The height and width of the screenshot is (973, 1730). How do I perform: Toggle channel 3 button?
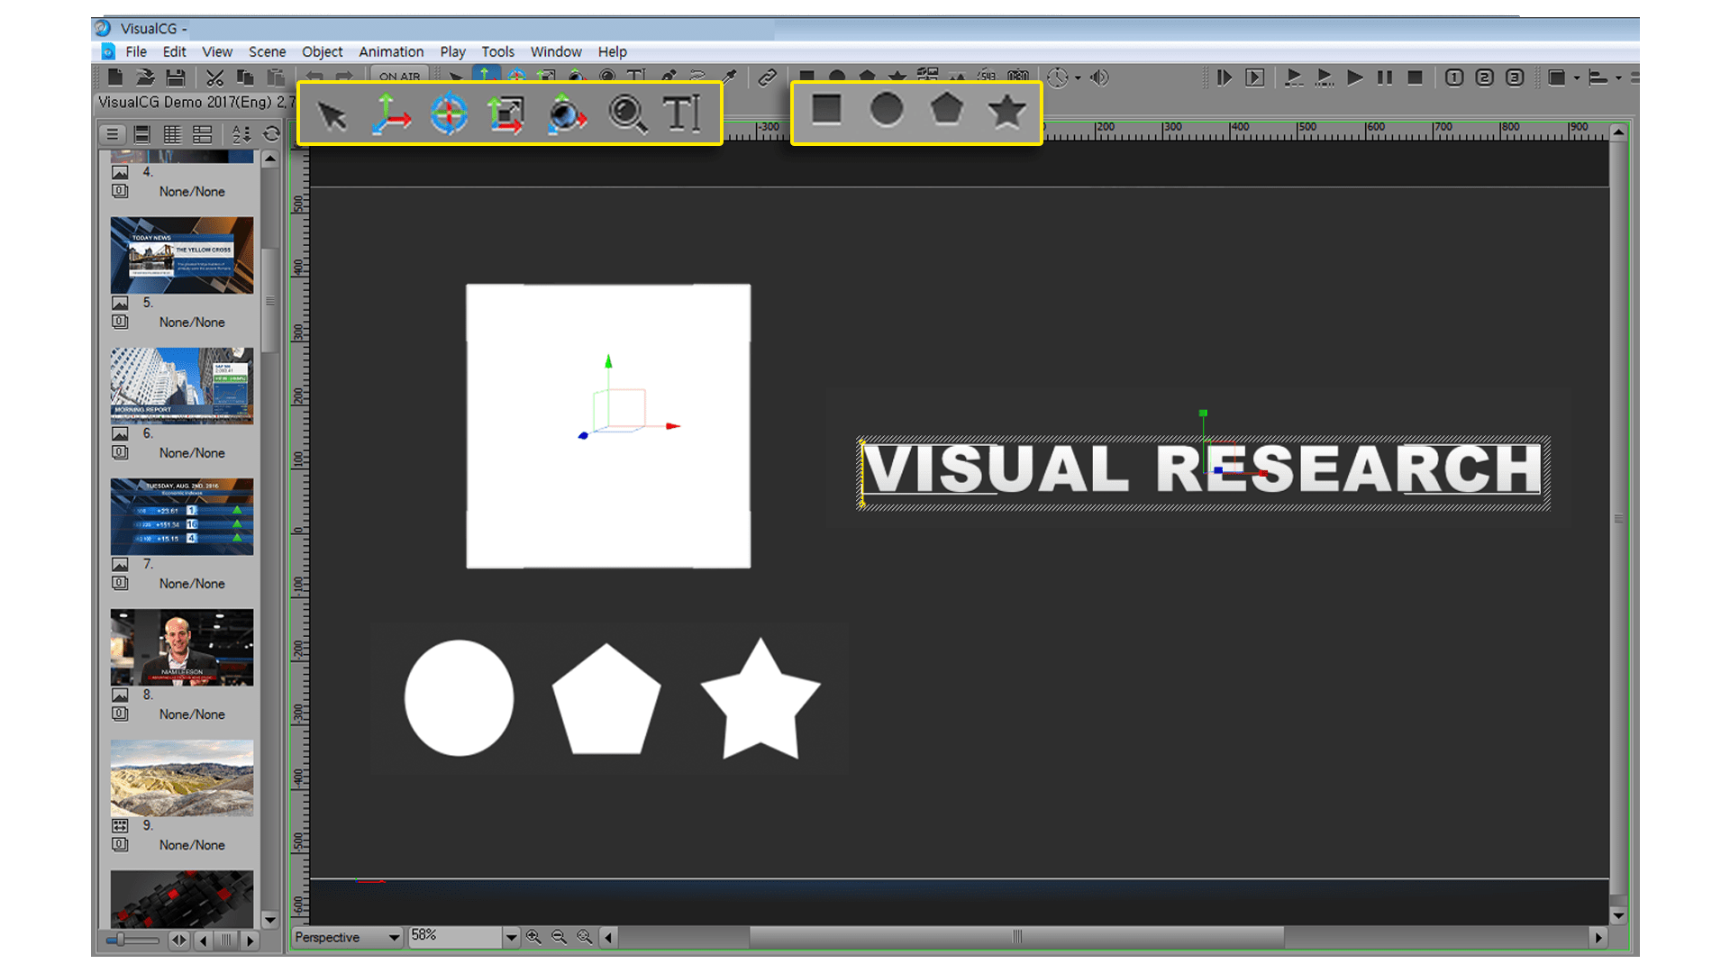coord(1515,77)
